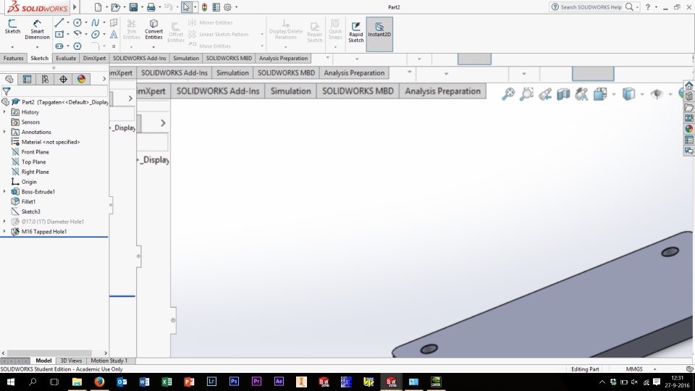Open Custom Properties icon in task pane

(688, 140)
